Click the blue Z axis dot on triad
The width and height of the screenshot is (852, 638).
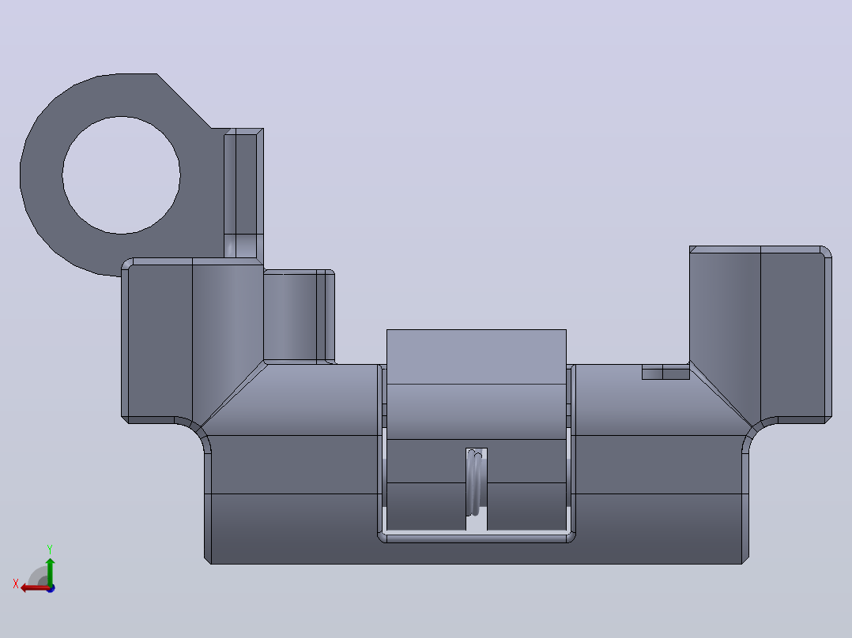tap(51, 588)
